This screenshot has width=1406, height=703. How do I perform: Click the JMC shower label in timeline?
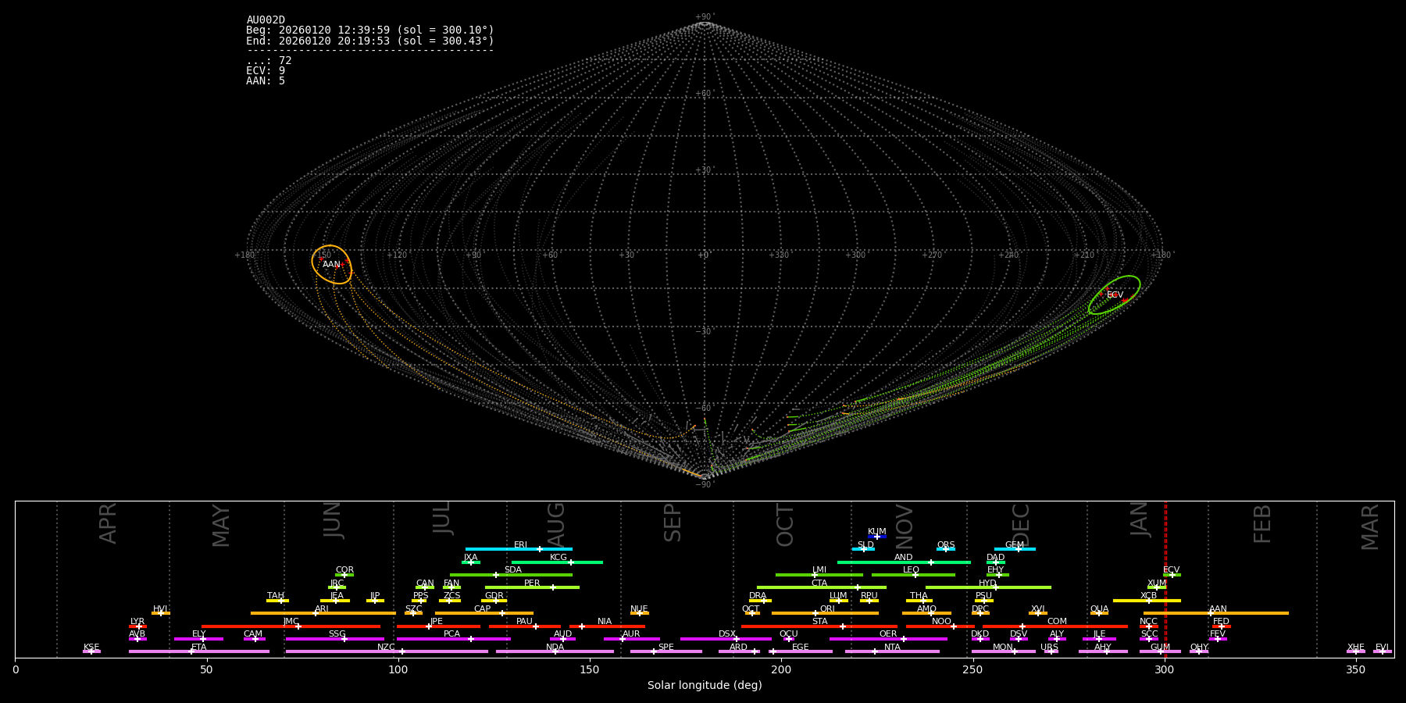click(x=291, y=622)
